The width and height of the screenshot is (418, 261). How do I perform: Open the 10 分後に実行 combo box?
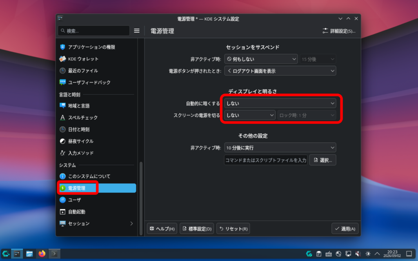tap(280, 147)
